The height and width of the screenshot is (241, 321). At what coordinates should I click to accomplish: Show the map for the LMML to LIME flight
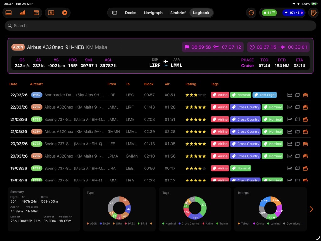pyautogui.click(x=297, y=120)
